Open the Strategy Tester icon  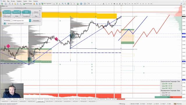coord(21,4)
